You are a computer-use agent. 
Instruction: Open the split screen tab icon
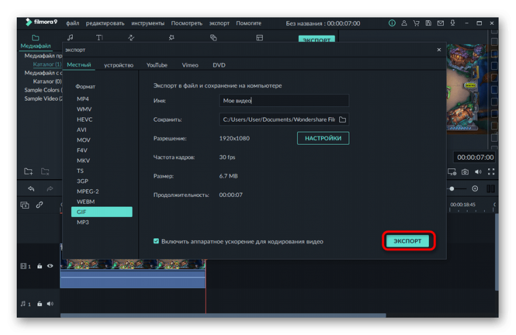point(259,37)
